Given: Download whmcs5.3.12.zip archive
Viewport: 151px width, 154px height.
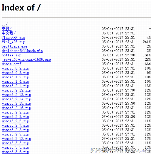Looking at the screenshot, I should click(16, 139).
